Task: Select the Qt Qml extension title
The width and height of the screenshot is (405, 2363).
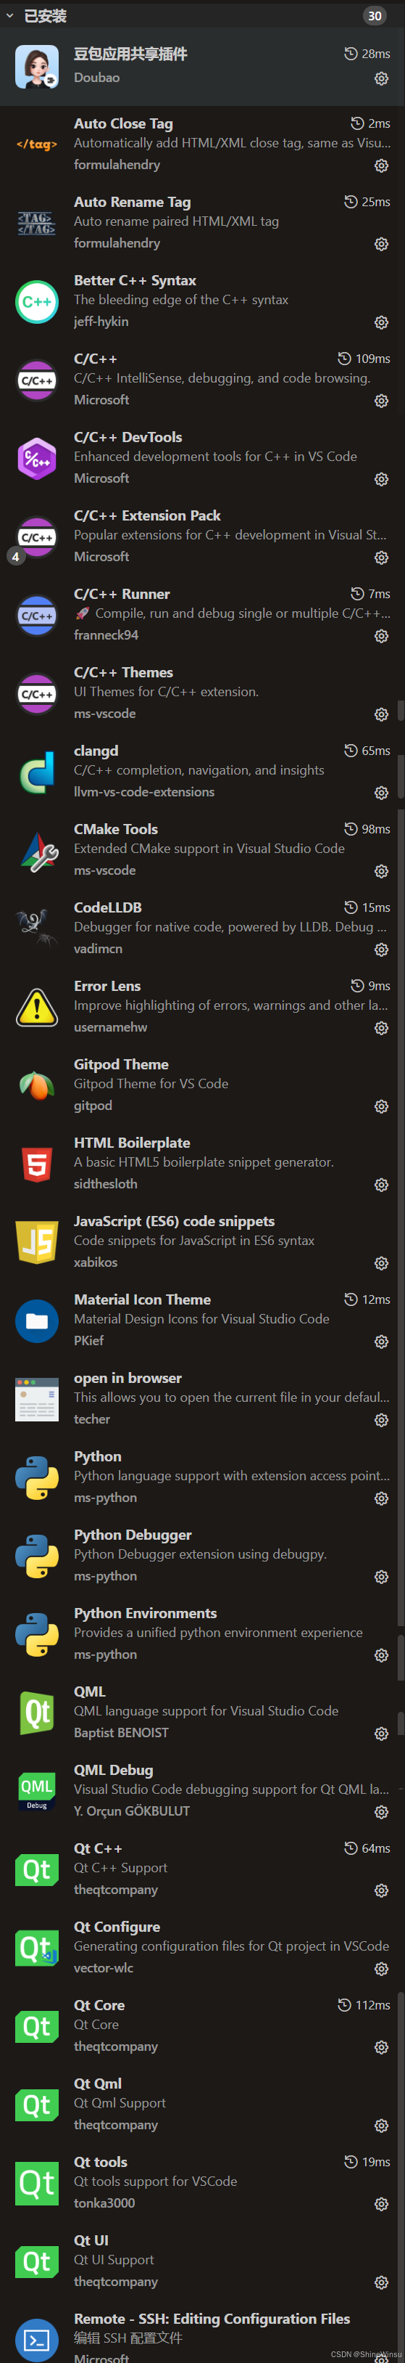Action: [97, 2084]
